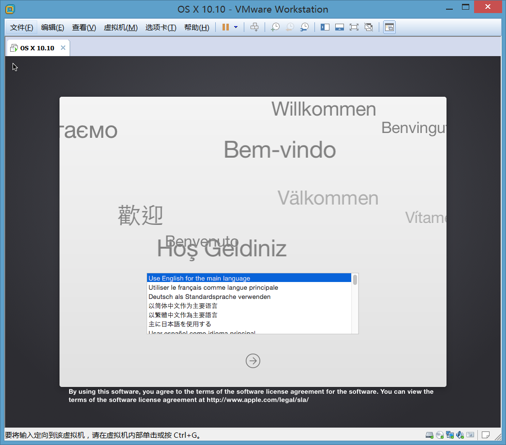Select the OS X 10.10 tab
The height and width of the screenshot is (445, 506).
coord(37,48)
